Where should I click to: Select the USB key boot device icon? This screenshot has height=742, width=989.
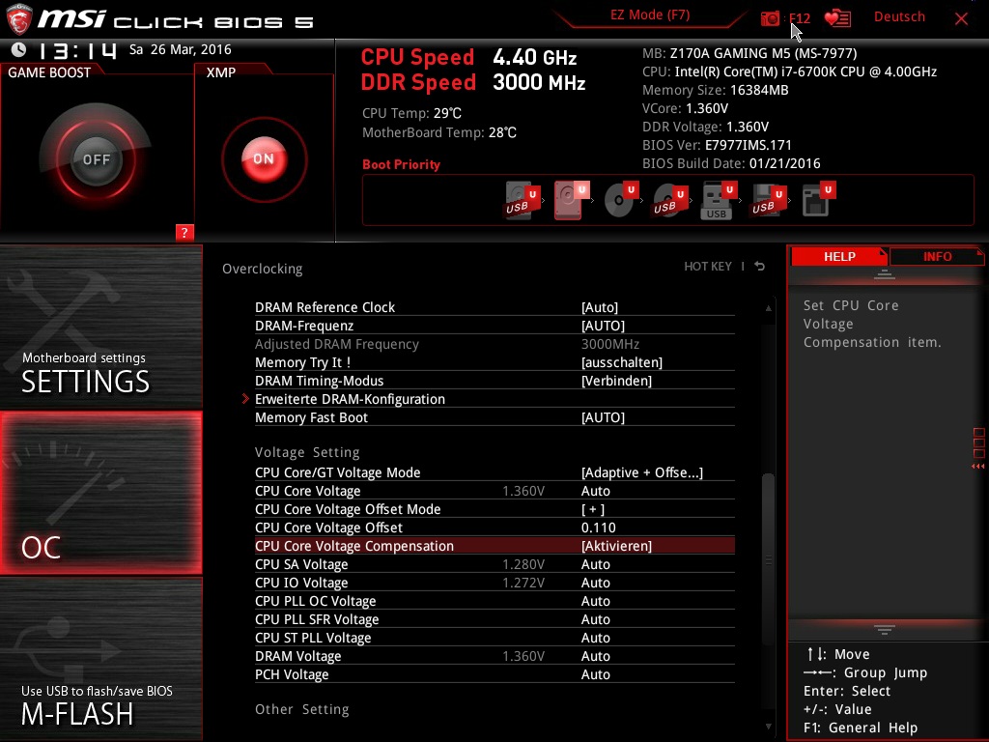[x=719, y=201]
